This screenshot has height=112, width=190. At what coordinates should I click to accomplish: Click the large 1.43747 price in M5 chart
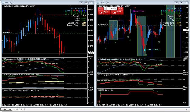(75, 13)
